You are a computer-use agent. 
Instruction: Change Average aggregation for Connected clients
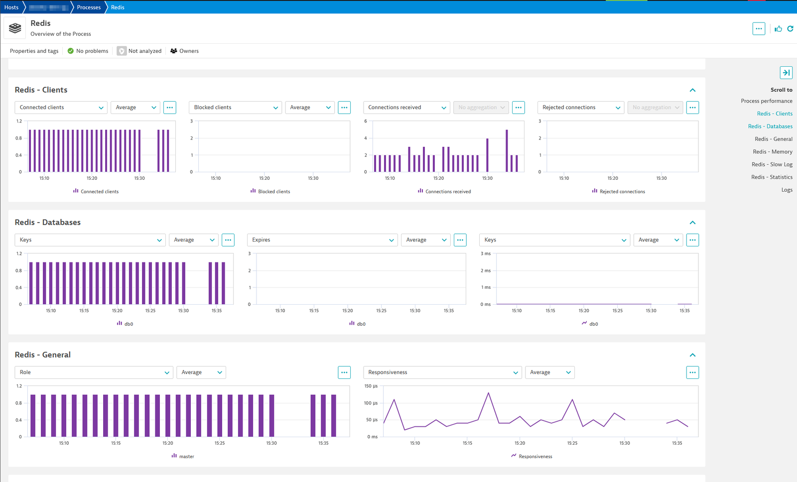point(135,108)
